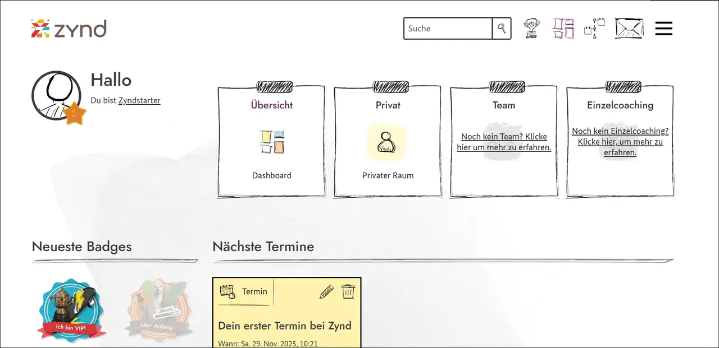Screen dimensions: 719x348
Task: Open the Privater Raum person icon
Action: click(x=388, y=142)
